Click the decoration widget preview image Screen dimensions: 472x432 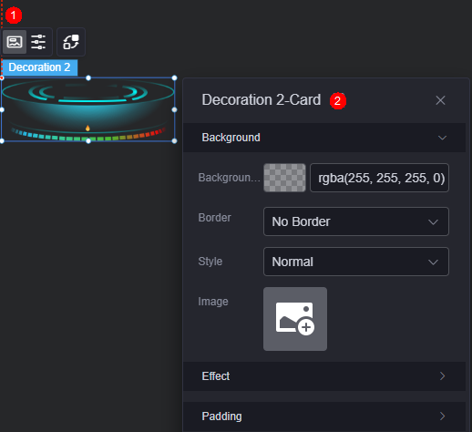[x=88, y=109]
